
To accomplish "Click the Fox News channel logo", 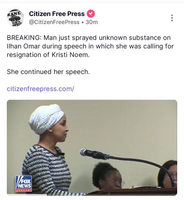I will click(24, 184).
